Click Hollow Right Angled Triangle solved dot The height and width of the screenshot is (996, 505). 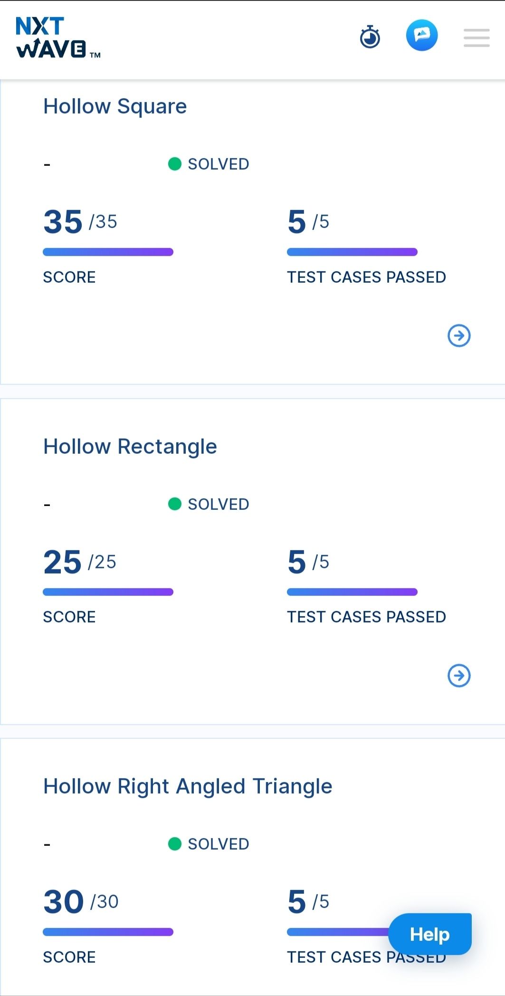pyautogui.click(x=175, y=843)
